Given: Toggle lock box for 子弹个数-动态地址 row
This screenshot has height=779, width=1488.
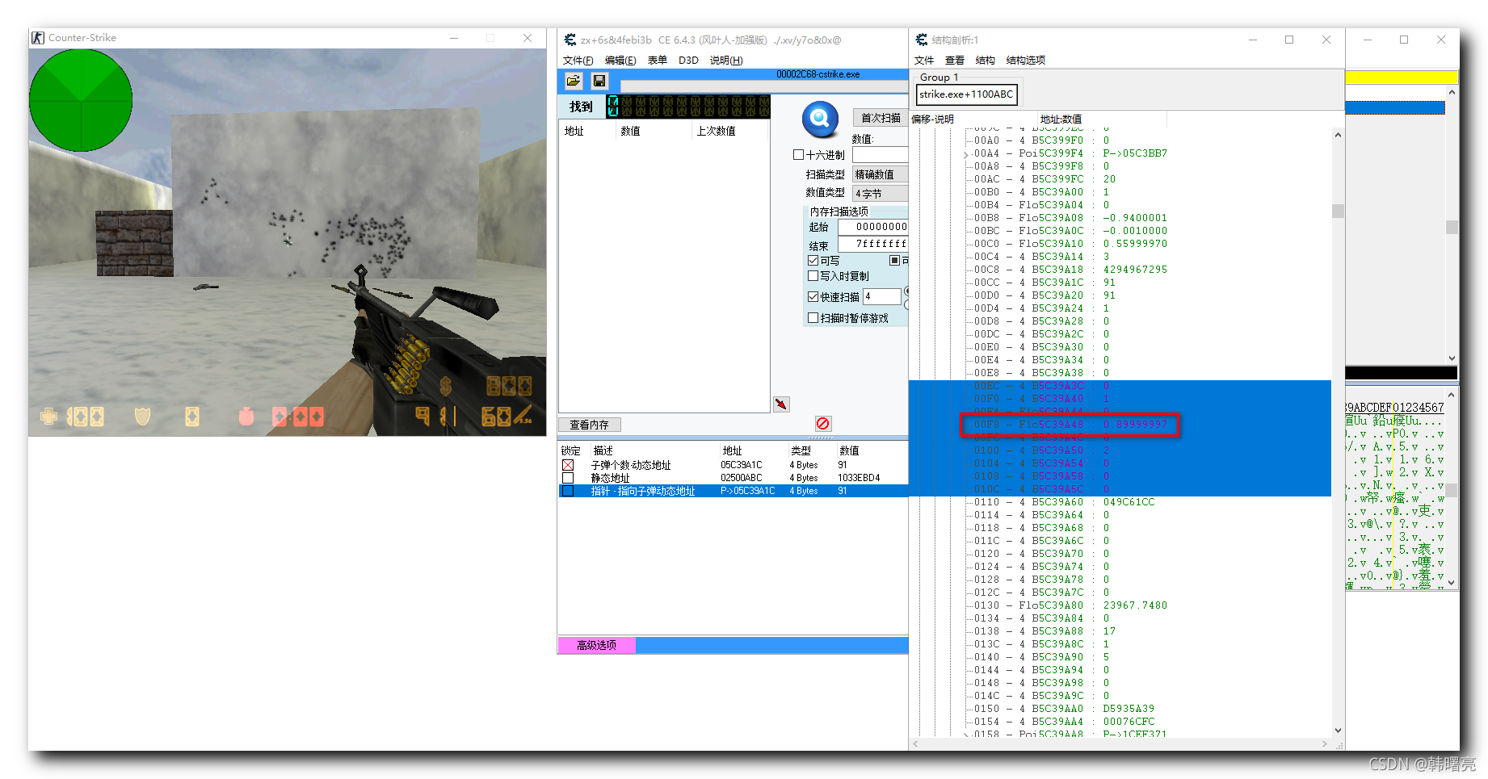Looking at the screenshot, I should click(568, 465).
